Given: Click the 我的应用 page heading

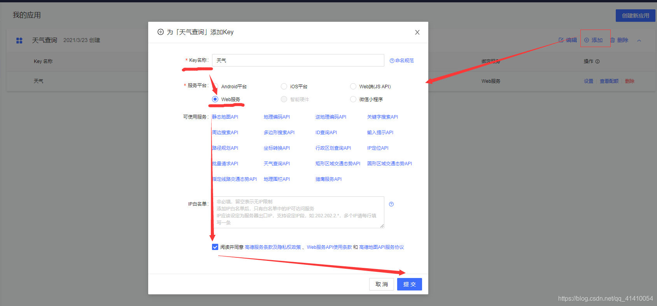Looking at the screenshot, I should click(x=27, y=15).
